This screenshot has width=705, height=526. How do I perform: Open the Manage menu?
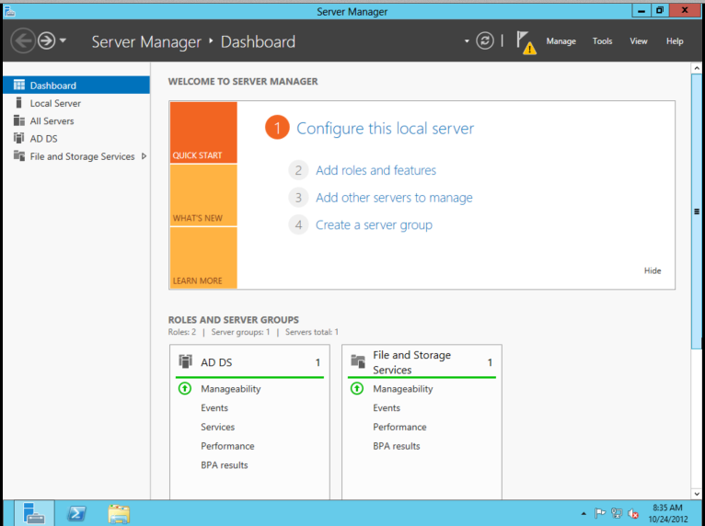(561, 41)
